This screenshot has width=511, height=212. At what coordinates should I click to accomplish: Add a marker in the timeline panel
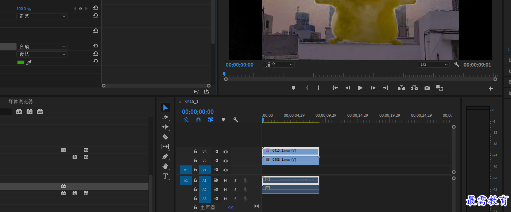coord(224,120)
